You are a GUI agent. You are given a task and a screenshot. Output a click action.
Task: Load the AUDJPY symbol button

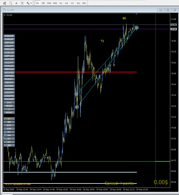[9, 62]
